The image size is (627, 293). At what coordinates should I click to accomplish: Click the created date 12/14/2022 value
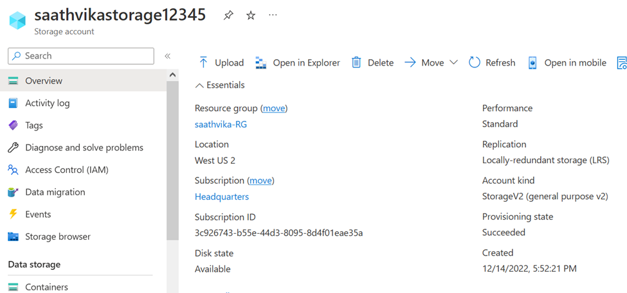(x=529, y=269)
